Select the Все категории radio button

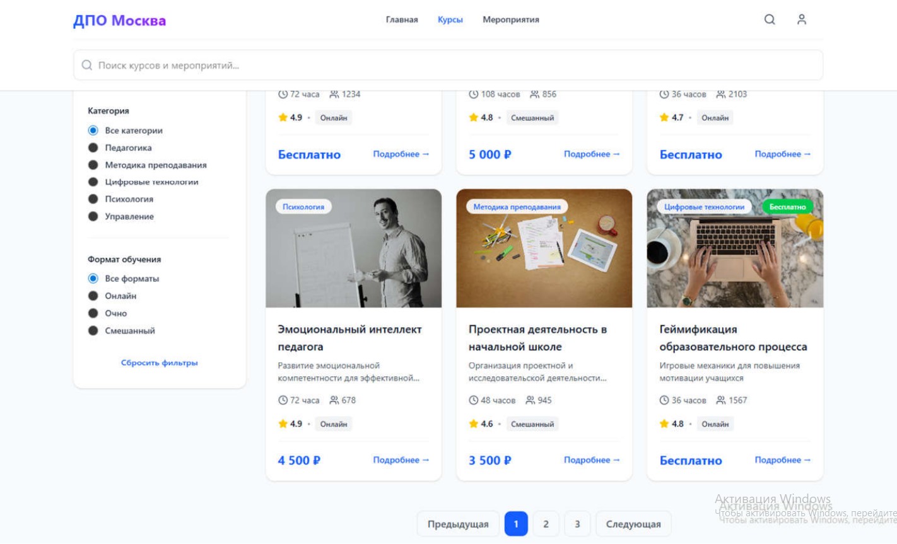93,130
